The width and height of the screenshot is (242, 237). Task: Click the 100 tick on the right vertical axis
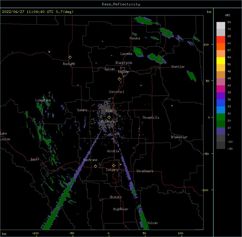(206, 44)
